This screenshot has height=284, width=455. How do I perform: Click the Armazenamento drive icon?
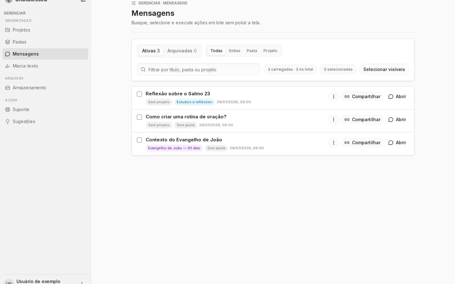[8, 88]
